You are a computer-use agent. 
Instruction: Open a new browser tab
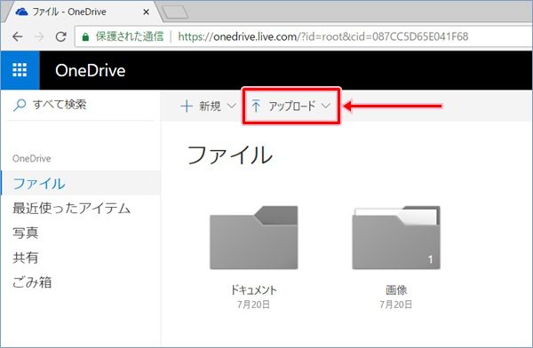[175, 12]
